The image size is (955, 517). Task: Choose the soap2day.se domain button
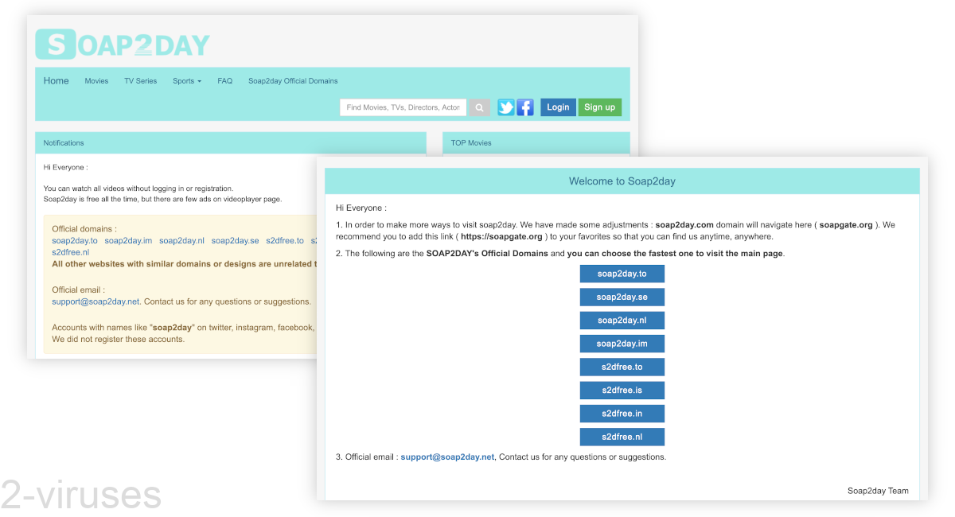[622, 297]
